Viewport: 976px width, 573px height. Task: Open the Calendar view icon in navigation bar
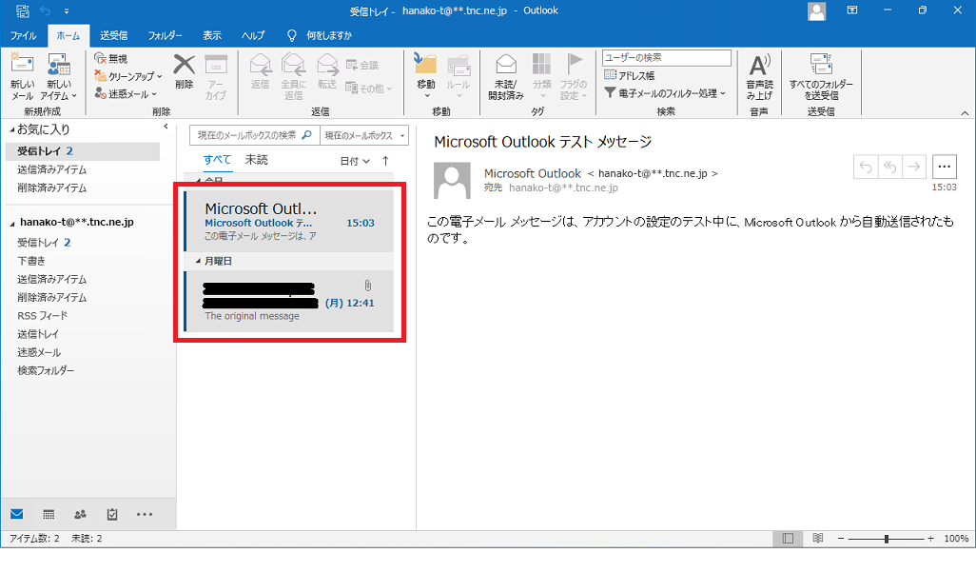49,514
